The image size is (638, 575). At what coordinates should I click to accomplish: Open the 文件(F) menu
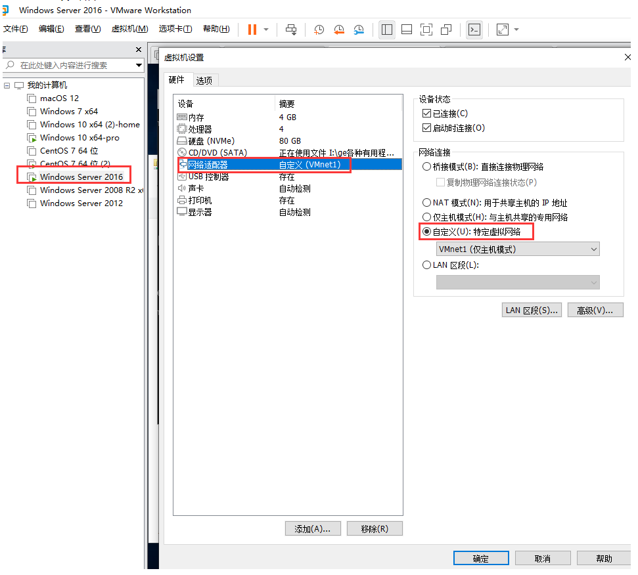[x=16, y=29]
